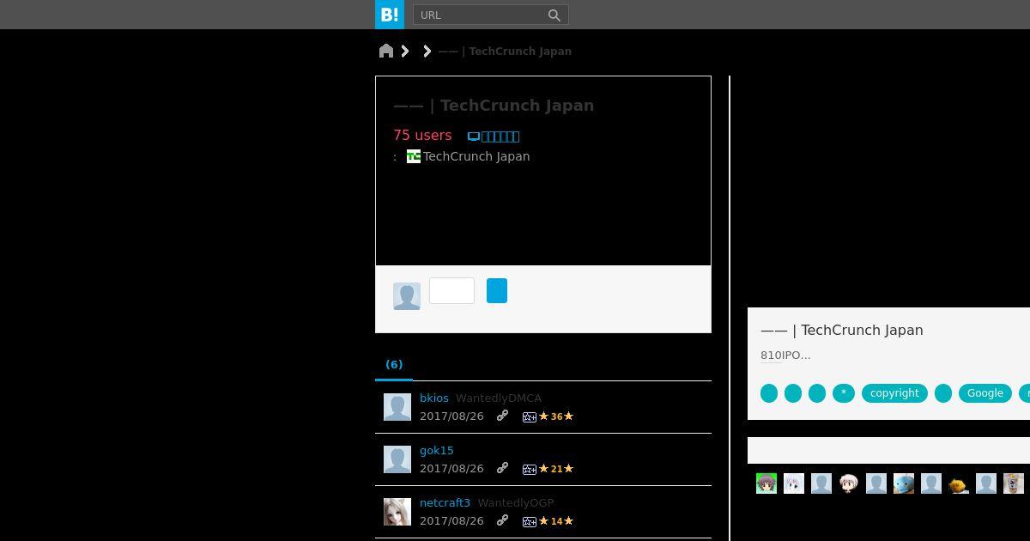
Task: Open bkios user profile link
Action: tap(434, 398)
